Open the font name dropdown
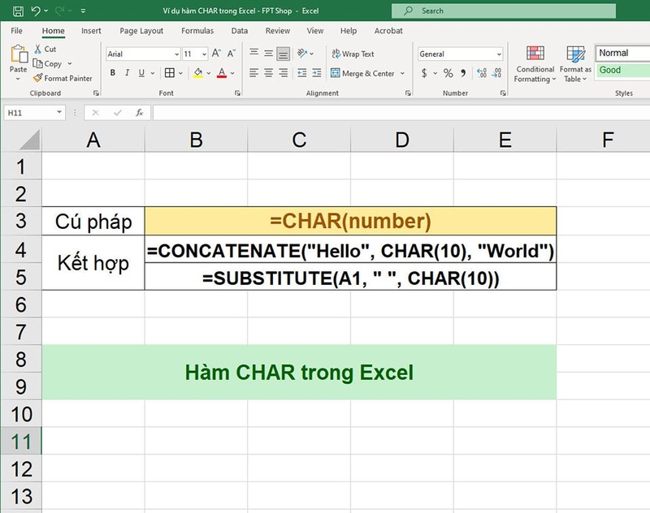 [x=177, y=54]
